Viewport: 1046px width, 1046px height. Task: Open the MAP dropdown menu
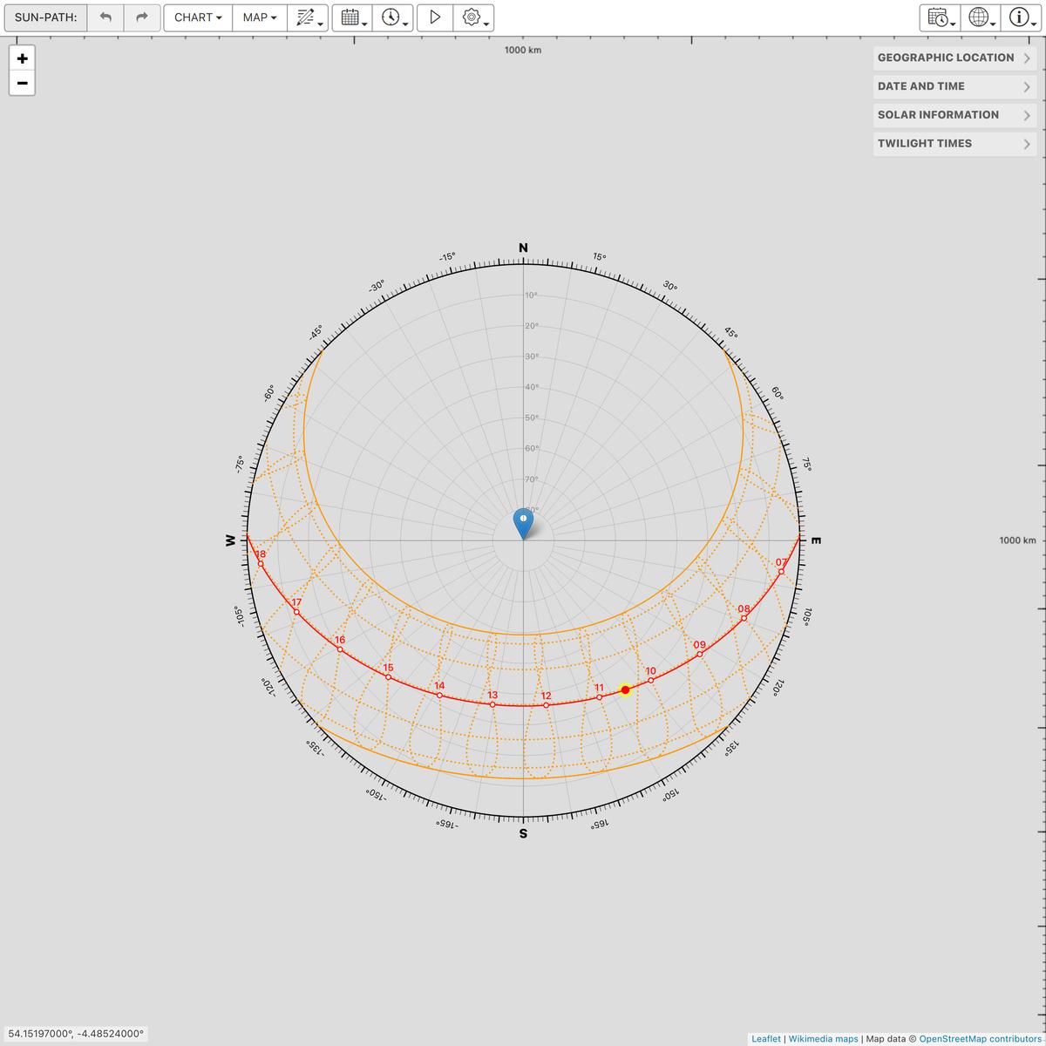260,17
